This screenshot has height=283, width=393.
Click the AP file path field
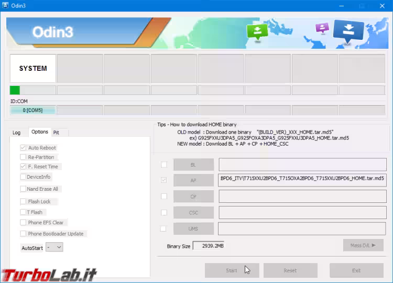click(302, 180)
